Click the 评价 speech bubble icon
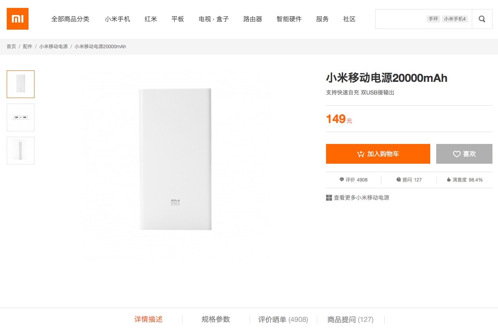The height and width of the screenshot is (331, 498). pos(342,180)
